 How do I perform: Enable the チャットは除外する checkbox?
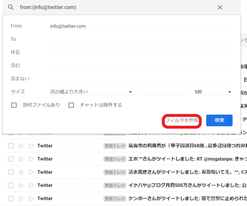pos(71,105)
